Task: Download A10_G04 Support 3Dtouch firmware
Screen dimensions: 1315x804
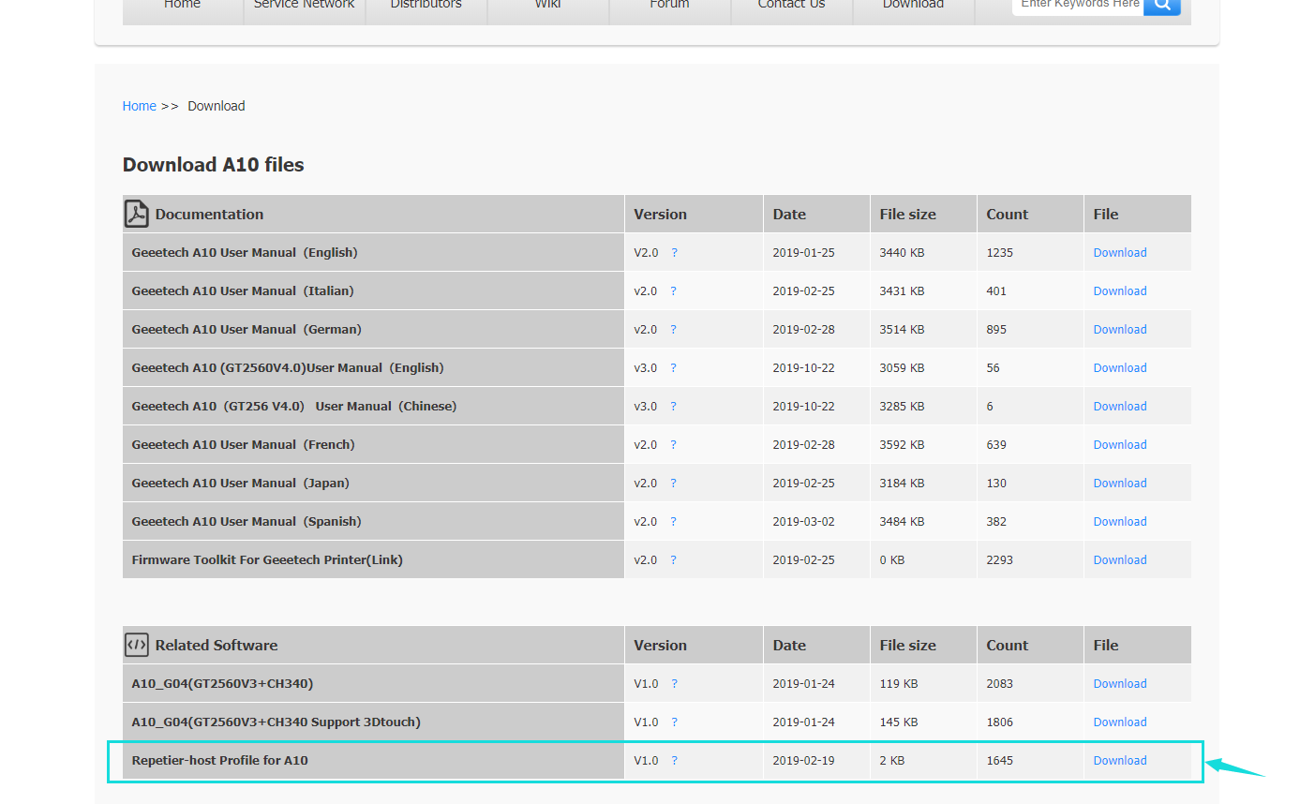Action: pos(1120,722)
